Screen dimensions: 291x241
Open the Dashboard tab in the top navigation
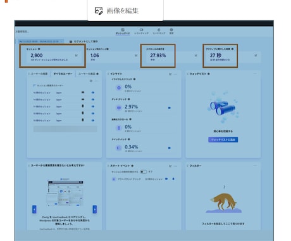(123, 31)
